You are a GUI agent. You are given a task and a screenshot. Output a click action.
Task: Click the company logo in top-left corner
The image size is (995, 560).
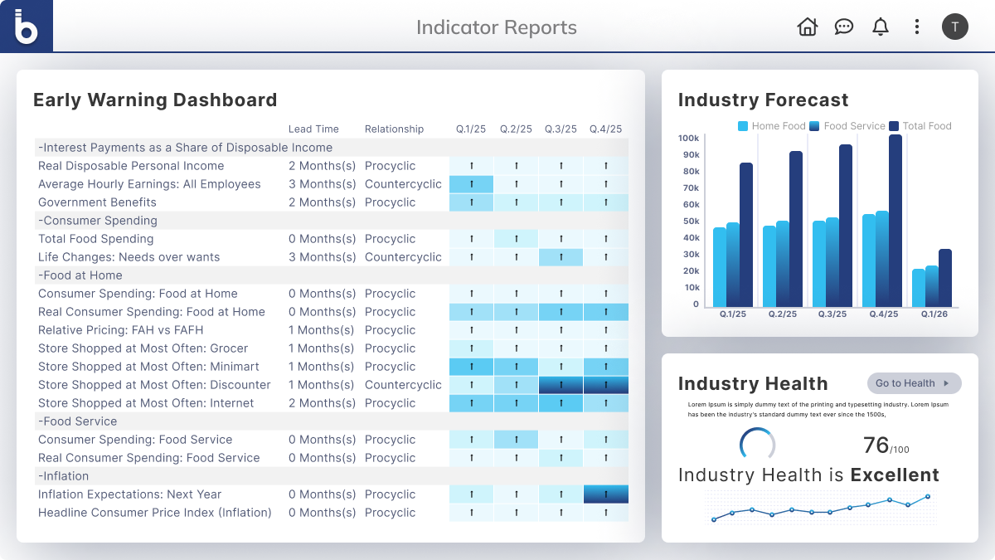[x=27, y=27]
